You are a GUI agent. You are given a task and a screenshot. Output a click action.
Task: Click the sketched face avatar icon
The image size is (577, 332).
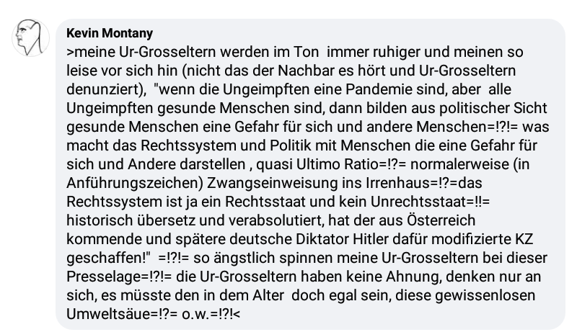point(31,38)
